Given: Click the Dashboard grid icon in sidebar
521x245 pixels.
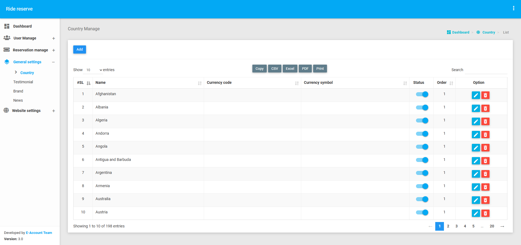Looking at the screenshot, I should 7,26.
